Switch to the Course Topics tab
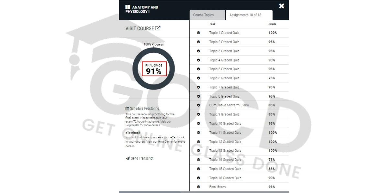Image resolution: width=382 pixels, height=193 pixels. pyautogui.click(x=203, y=15)
